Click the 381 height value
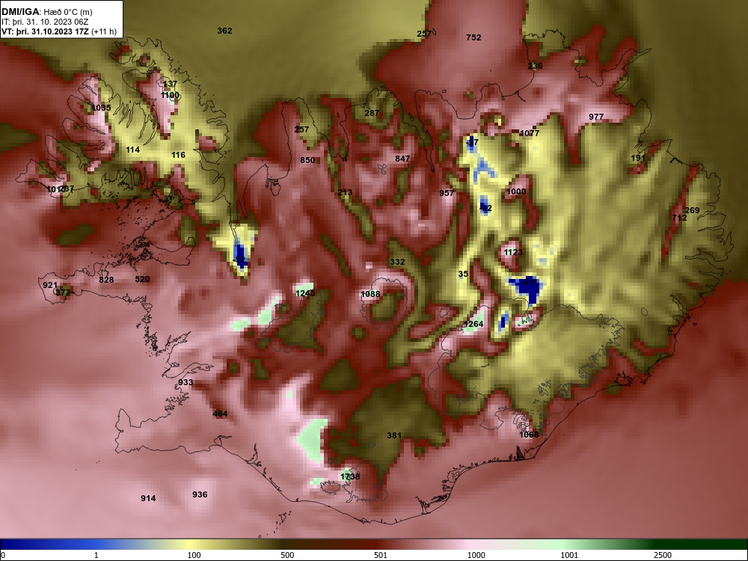The height and width of the screenshot is (561, 748). click(x=394, y=435)
